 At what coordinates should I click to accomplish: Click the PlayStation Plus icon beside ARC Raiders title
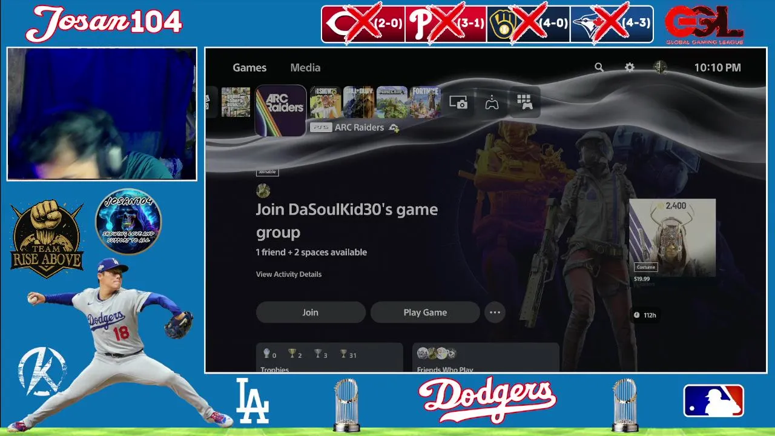(x=394, y=128)
